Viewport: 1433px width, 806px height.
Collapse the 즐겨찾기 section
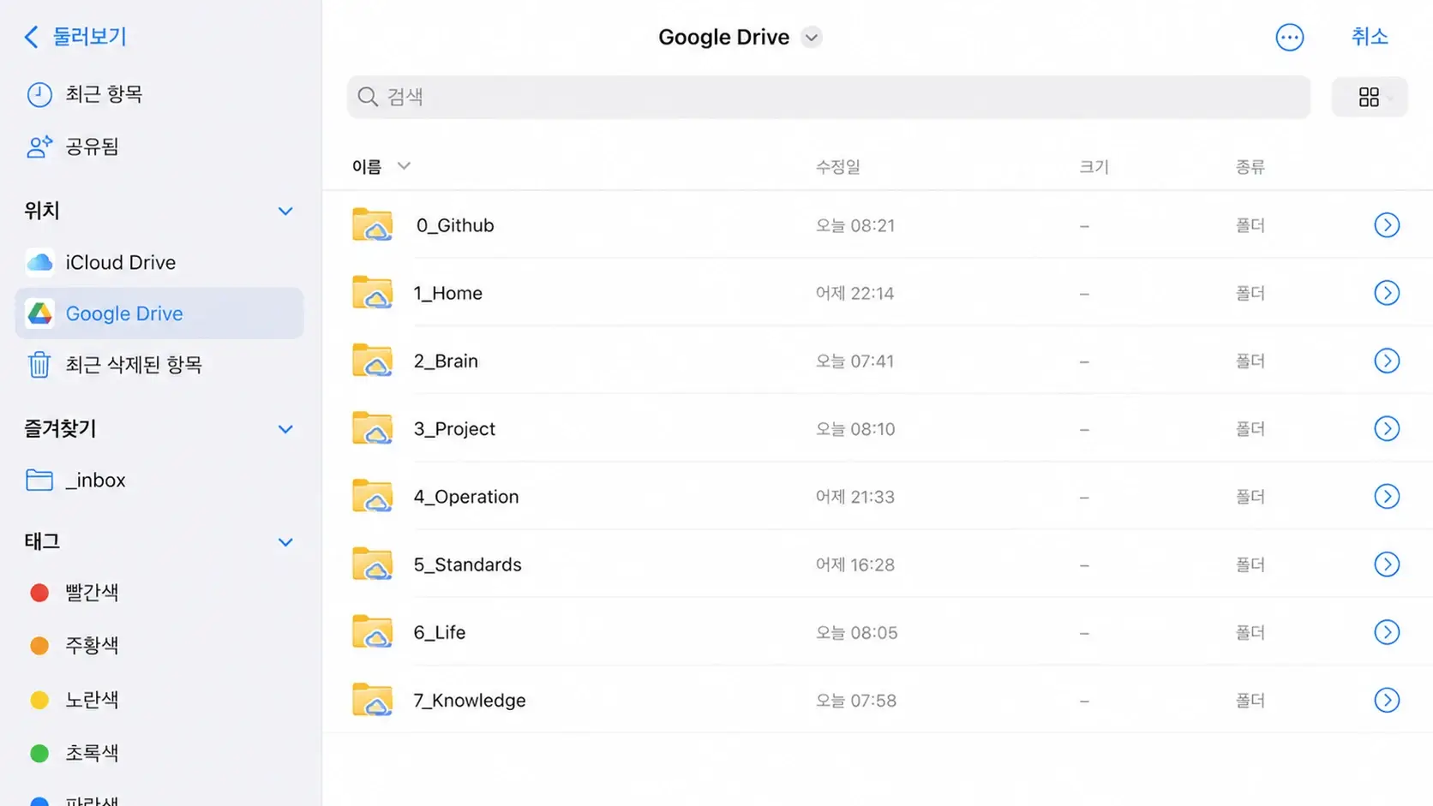pos(285,429)
